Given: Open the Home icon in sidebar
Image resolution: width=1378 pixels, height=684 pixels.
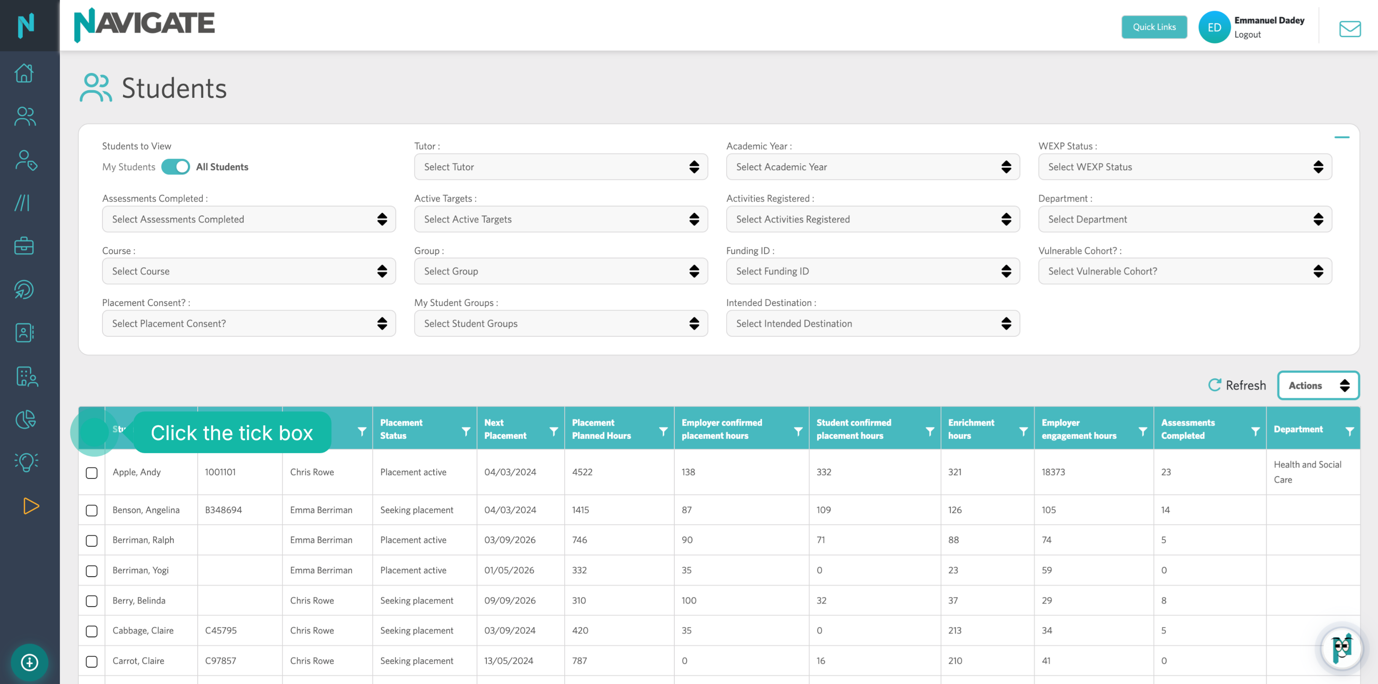Looking at the screenshot, I should coord(24,73).
